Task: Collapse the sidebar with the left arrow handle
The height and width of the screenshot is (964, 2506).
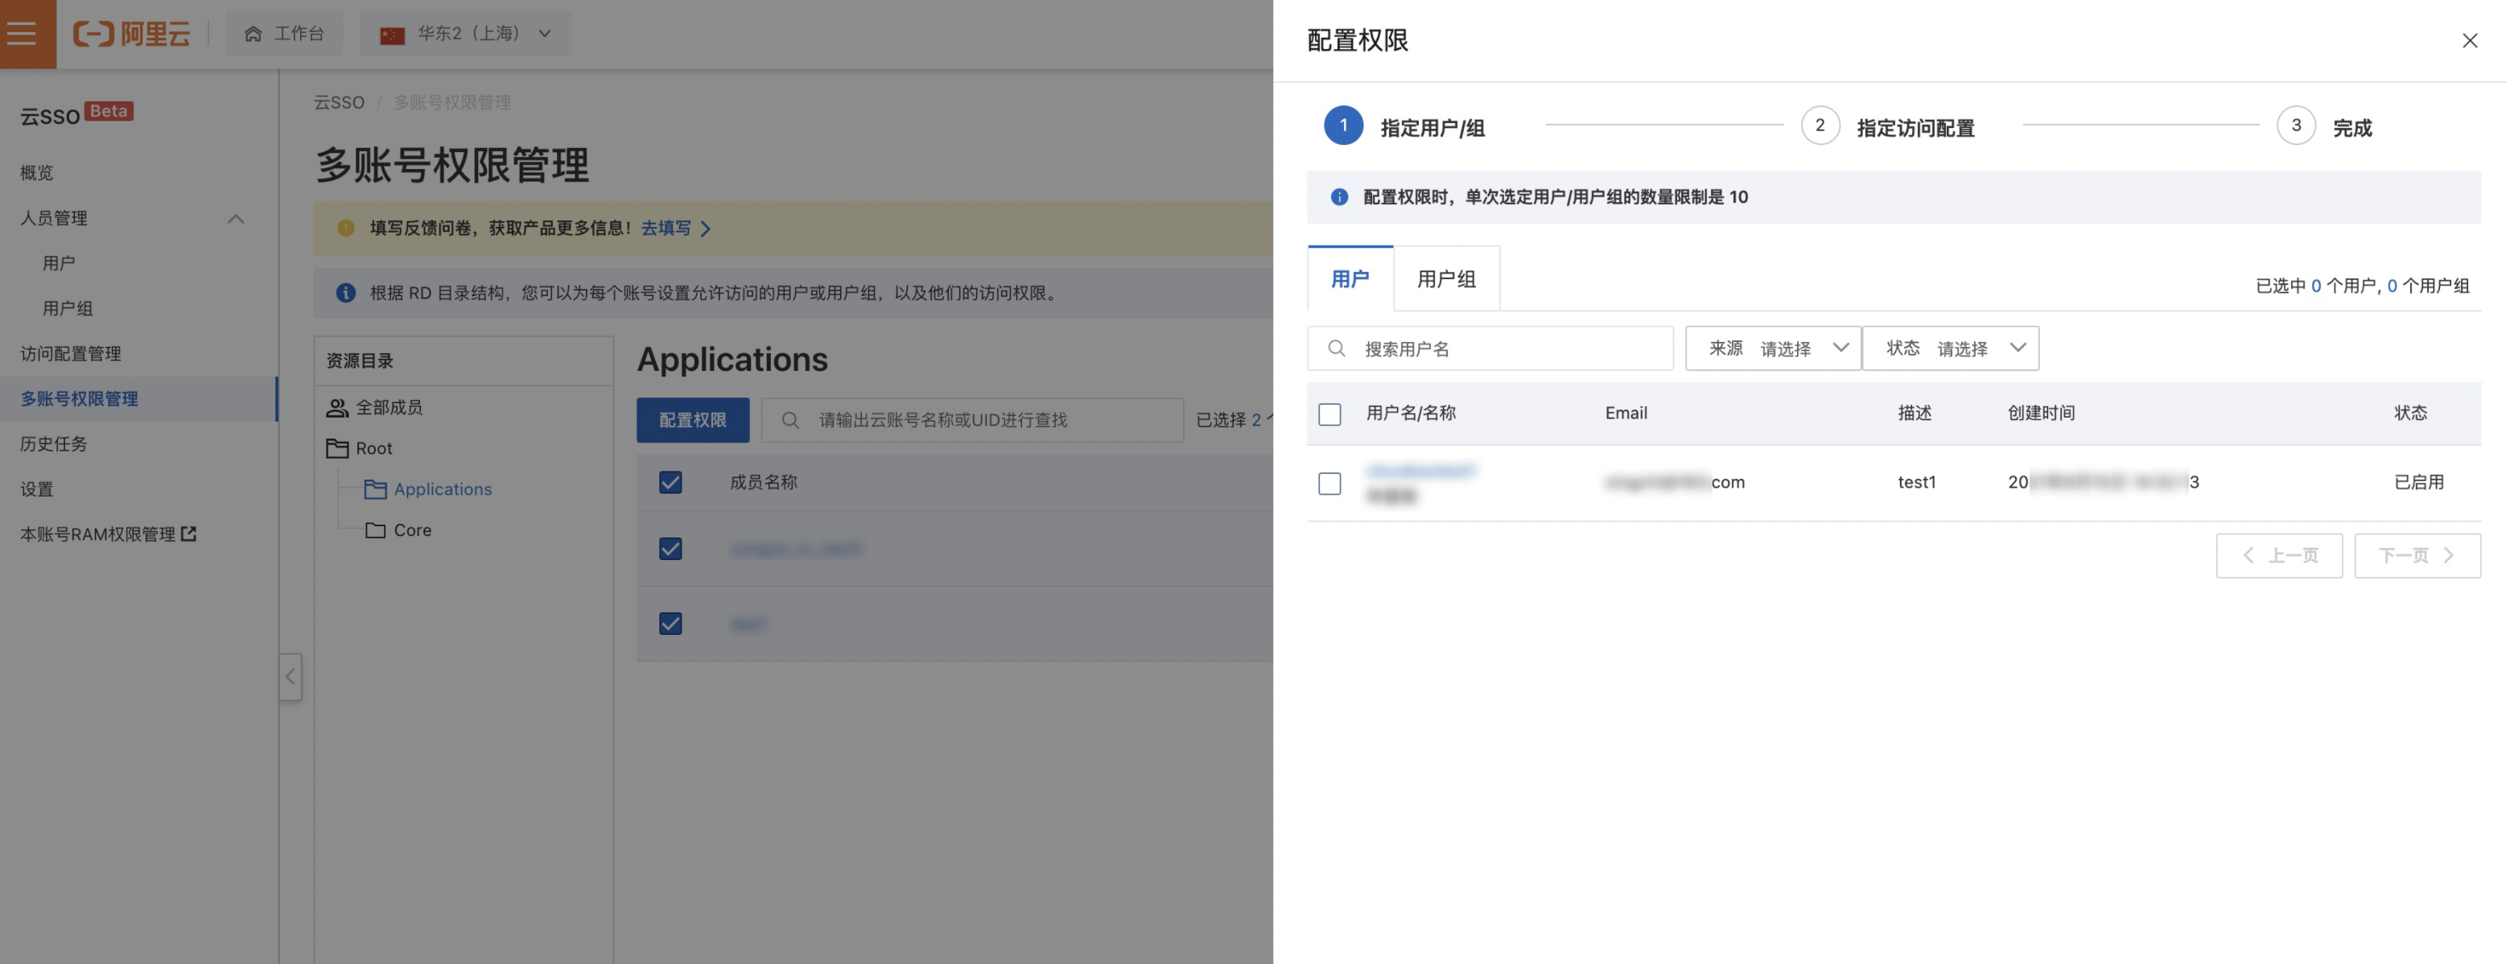Action: point(290,676)
